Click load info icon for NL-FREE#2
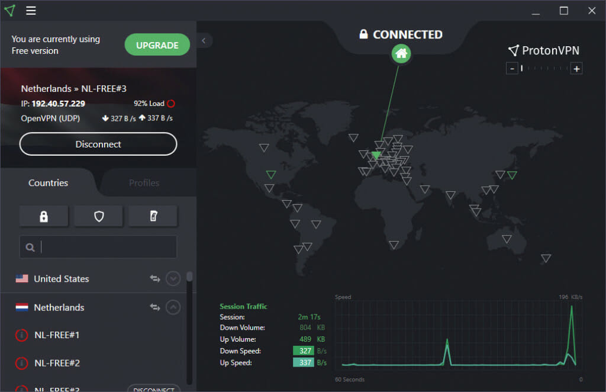Image resolution: width=606 pixels, height=392 pixels. [22, 363]
